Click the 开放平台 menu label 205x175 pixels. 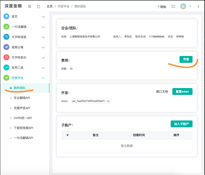(x=17, y=78)
